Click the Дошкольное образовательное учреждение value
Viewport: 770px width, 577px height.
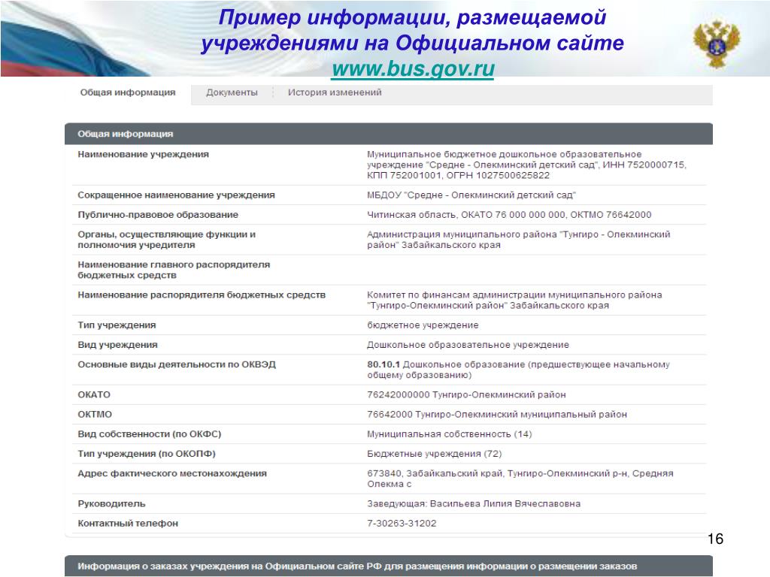click(468, 344)
